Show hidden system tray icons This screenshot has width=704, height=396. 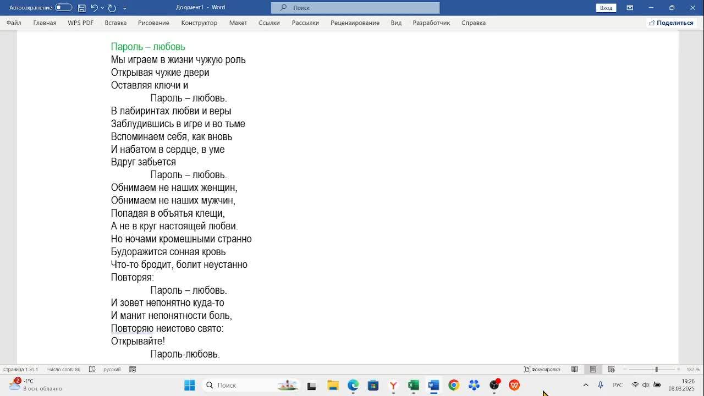click(586, 385)
